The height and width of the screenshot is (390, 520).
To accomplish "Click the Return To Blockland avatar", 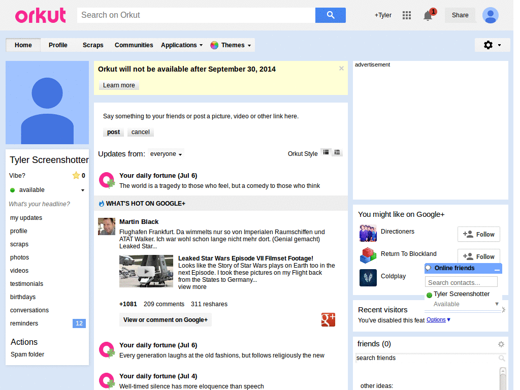I will tap(368, 255).
